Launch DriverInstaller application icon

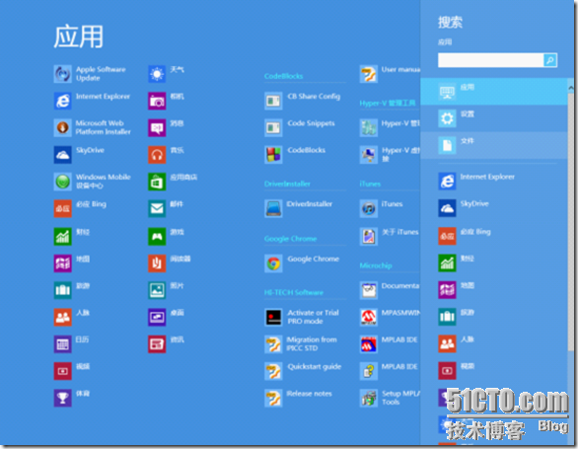tap(273, 208)
